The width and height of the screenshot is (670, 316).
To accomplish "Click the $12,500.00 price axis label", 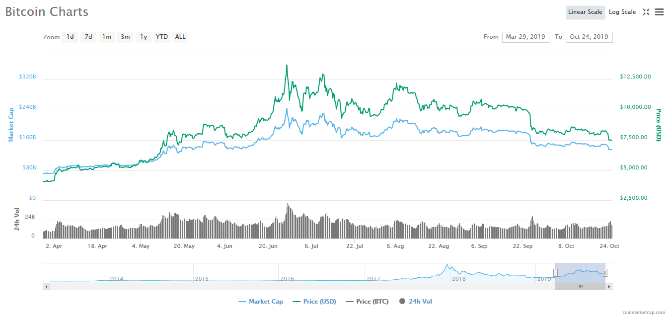I will 635,77.
